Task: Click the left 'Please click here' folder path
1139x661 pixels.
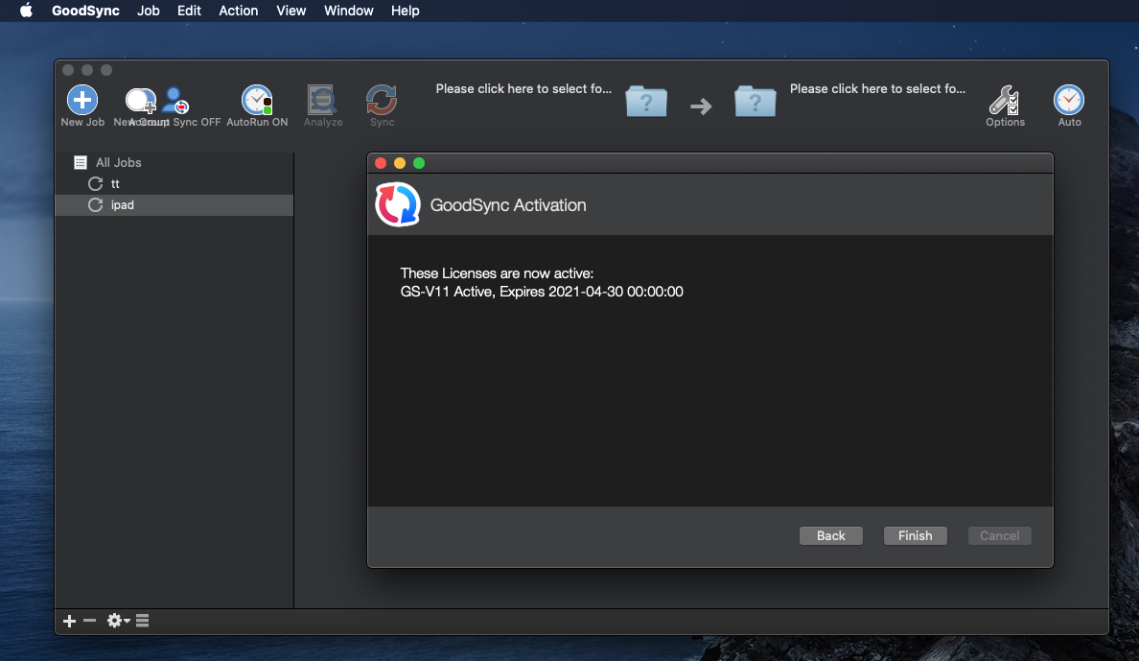Action: click(x=523, y=88)
